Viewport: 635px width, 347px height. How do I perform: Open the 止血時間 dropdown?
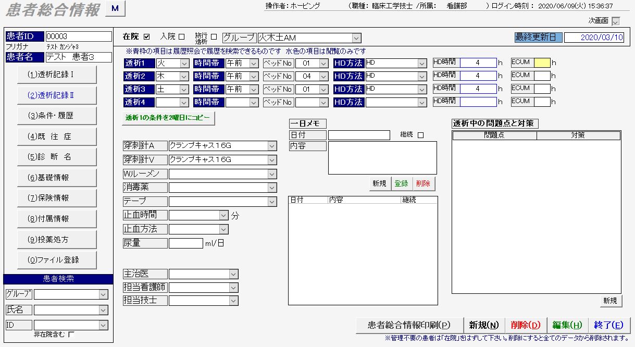point(223,215)
